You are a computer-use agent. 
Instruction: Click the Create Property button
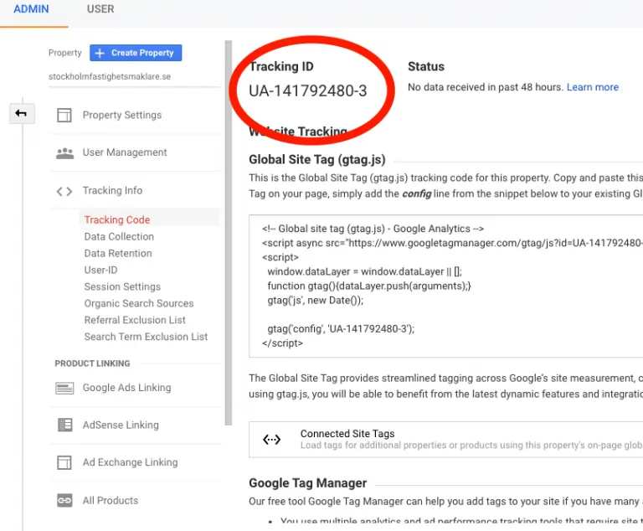click(136, 53)
